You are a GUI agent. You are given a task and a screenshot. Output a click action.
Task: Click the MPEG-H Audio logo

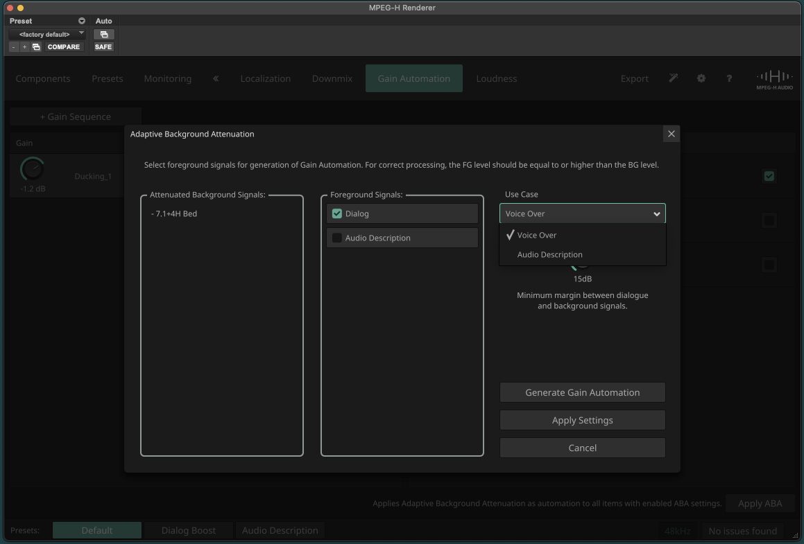(x=774, y=80)
